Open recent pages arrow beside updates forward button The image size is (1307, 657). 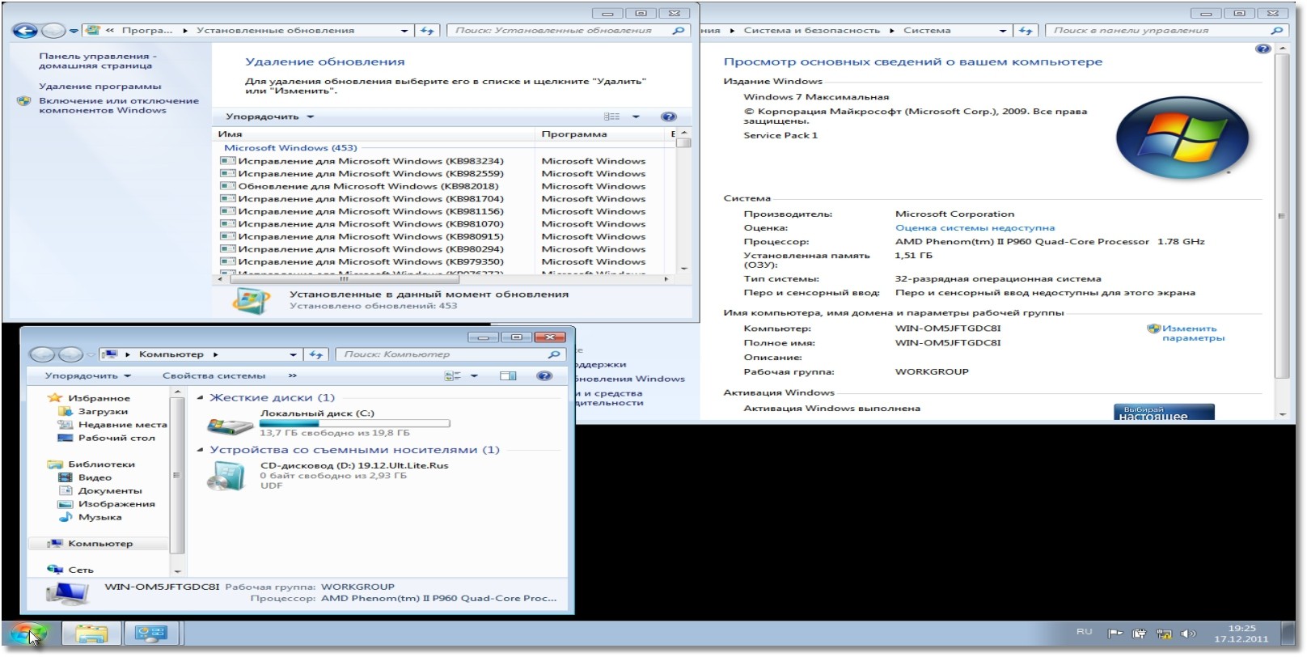point(74,31)
